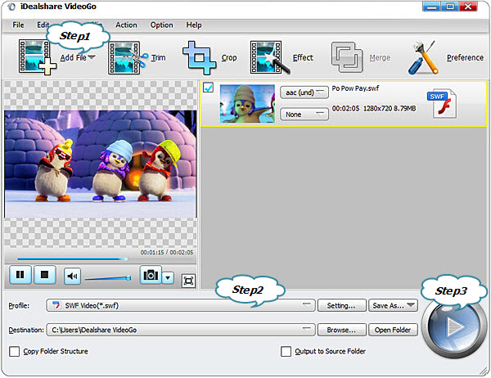Pause the video preview
This screenshot has width=491, height=378.
pyautogui.click(x=20, y=275)
